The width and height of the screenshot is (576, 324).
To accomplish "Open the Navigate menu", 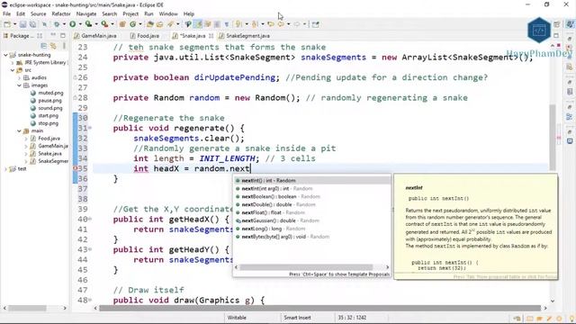I will pyautogui.click(x=86, y=13).
